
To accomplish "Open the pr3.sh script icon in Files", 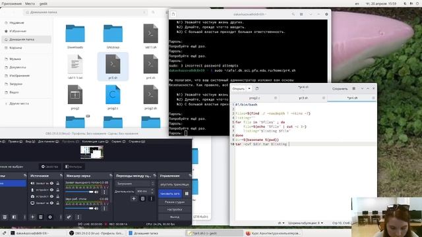I will click(113, 64).
